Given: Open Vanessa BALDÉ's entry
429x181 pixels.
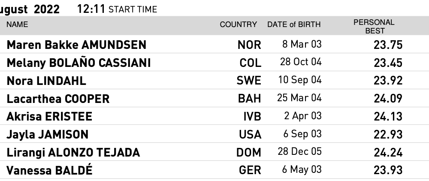Looking at the screenshot, I should point(49,171).
